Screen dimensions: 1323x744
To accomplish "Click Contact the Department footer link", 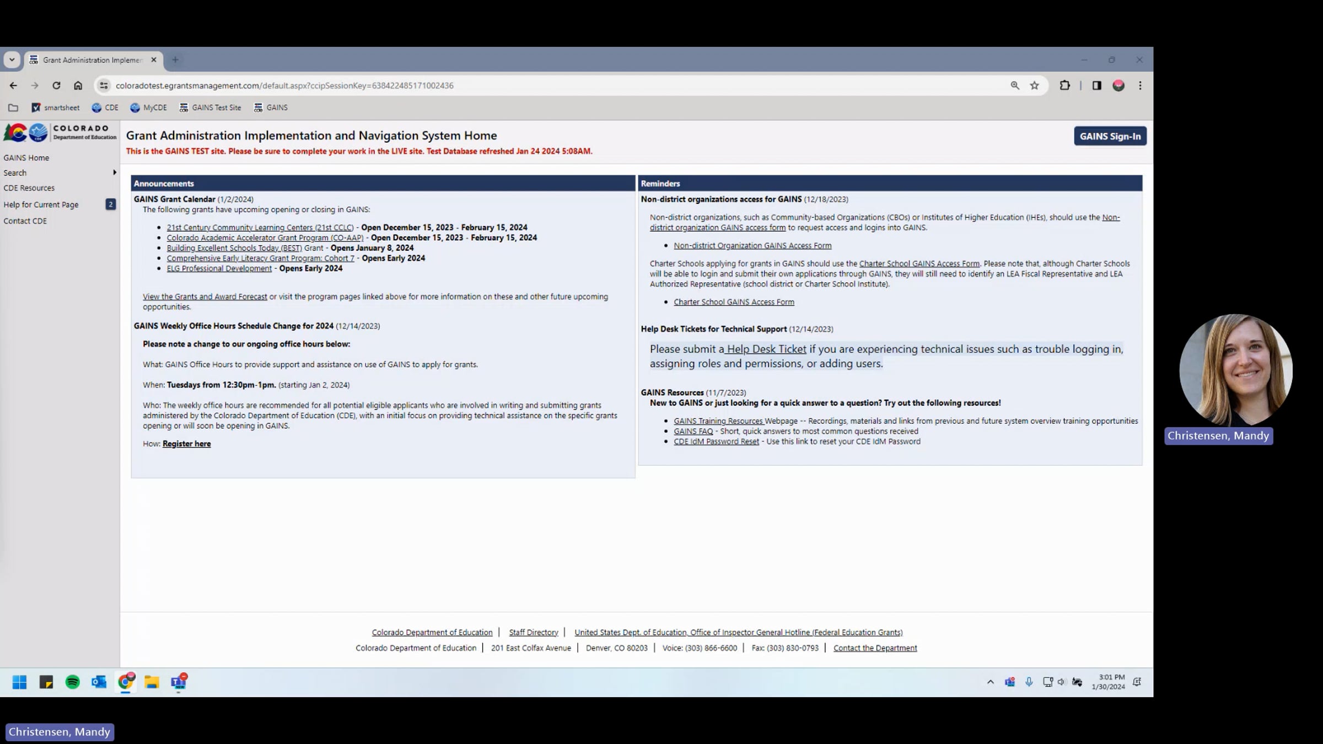I will click(x=875, y=648).
